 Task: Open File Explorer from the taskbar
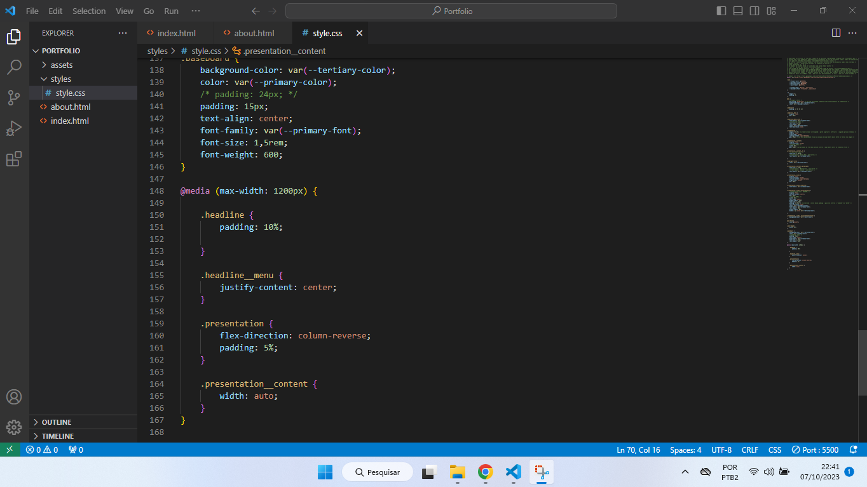click(x=457, y=472)
